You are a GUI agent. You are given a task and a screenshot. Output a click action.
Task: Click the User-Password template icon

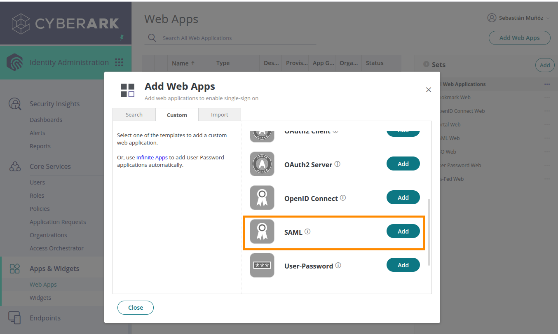coord(262,265)
